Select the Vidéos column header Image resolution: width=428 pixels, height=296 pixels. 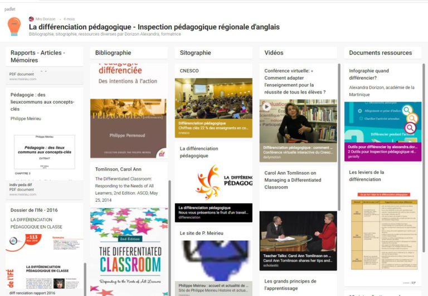pyautogui.click(x=274, y=53)
